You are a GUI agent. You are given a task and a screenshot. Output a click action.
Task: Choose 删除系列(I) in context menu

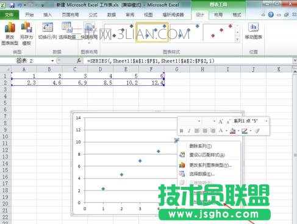click(x=209, y=145)
